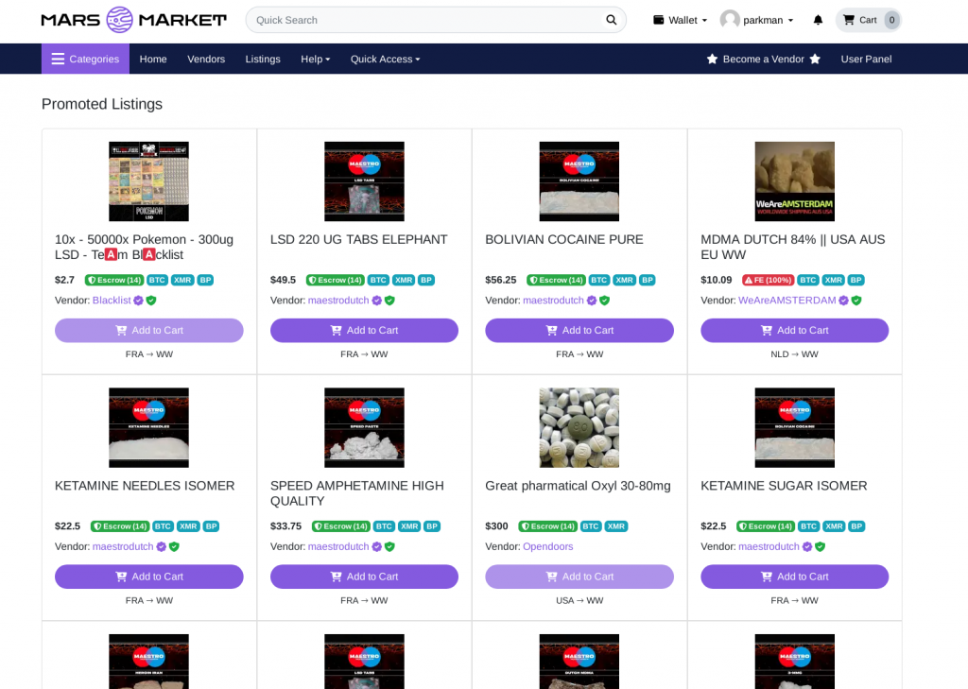Click Become a Vendor link
This screenshot has height=689, width=968.
[763, 59]
